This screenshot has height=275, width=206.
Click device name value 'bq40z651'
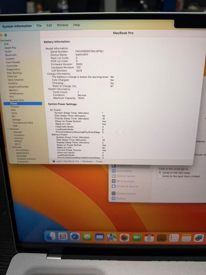[82, 54]
